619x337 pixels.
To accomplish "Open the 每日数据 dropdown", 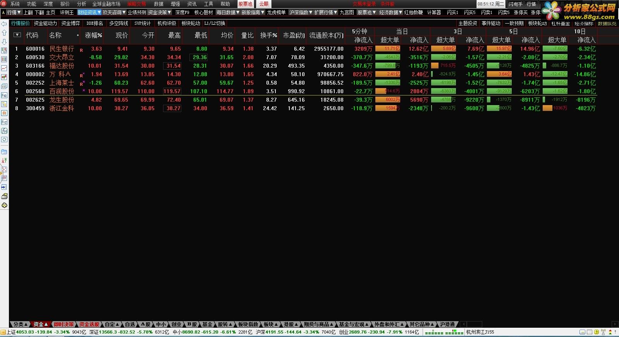I will [228, 12].
